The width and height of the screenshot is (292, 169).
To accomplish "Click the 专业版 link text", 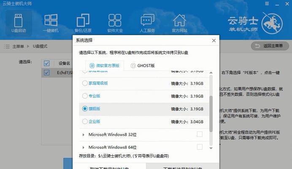I will [95, 96].
